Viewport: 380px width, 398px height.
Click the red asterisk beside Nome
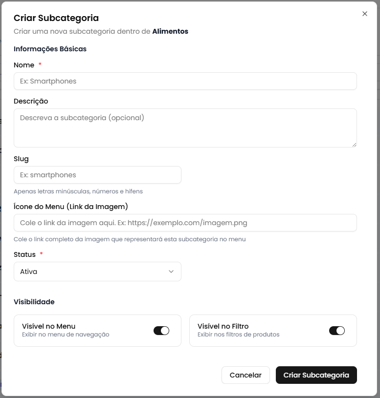click(x=40, y=64)
